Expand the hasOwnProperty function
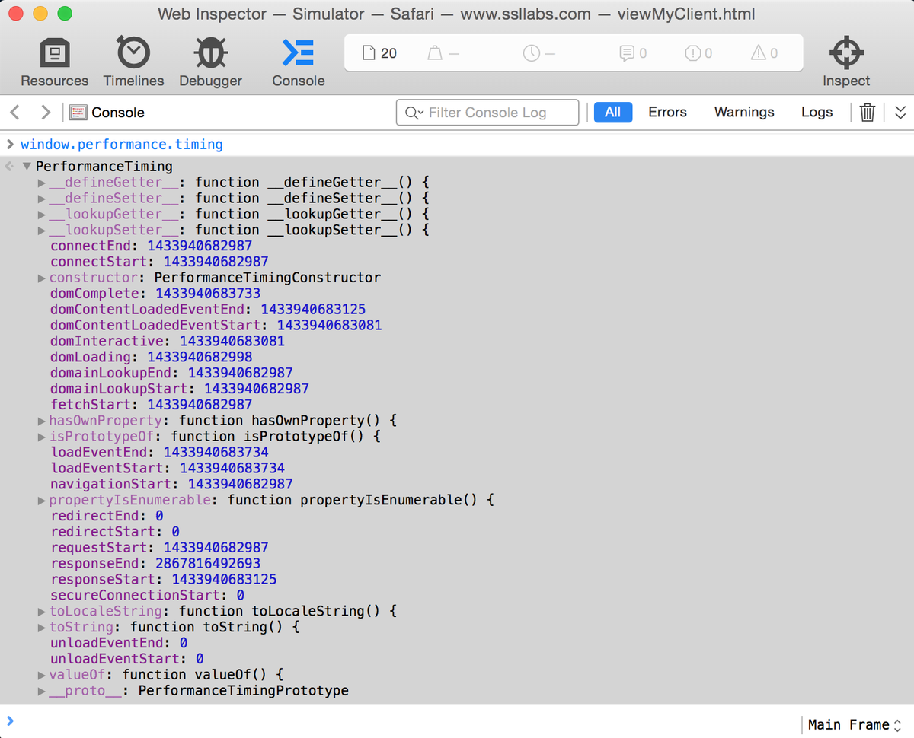Image resolution: width=914 pixels, height=738 pixels. pos(42,421)
